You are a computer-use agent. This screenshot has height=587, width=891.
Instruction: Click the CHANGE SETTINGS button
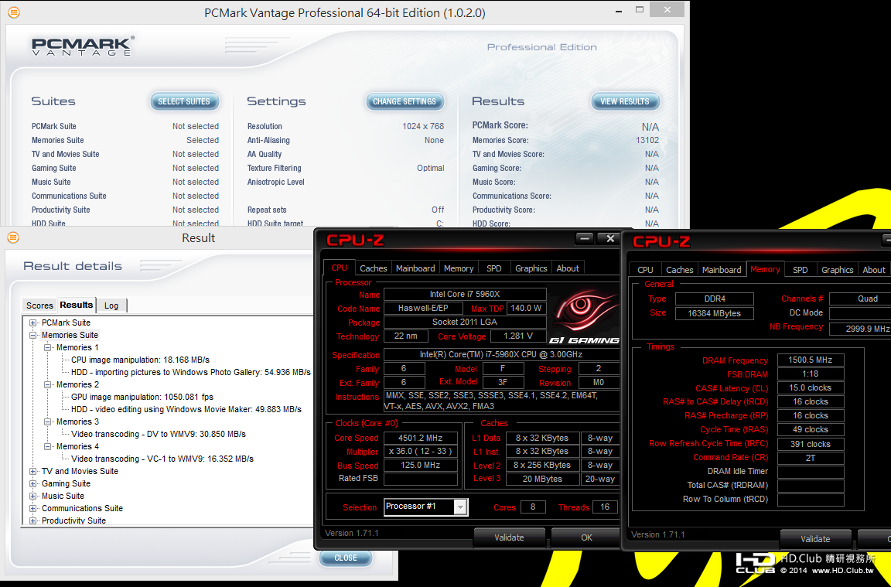pyautogui.click(x=404, y=102)
